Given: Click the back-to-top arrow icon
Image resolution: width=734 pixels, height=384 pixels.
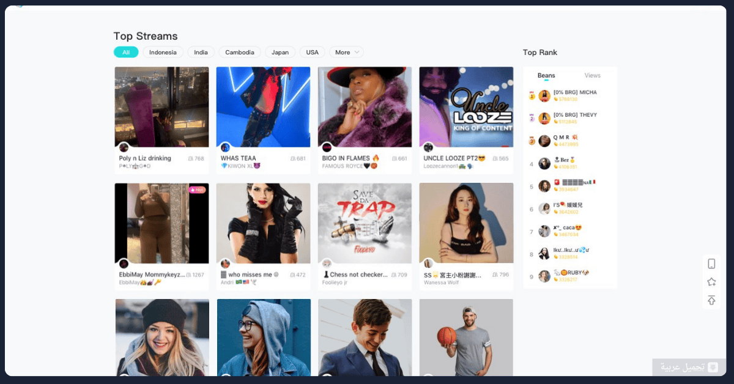Looking at the screenshot, I should 711,300.
